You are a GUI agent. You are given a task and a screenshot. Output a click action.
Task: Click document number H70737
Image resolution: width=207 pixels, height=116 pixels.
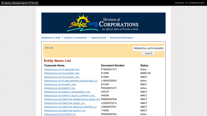(x=105, y=92)
